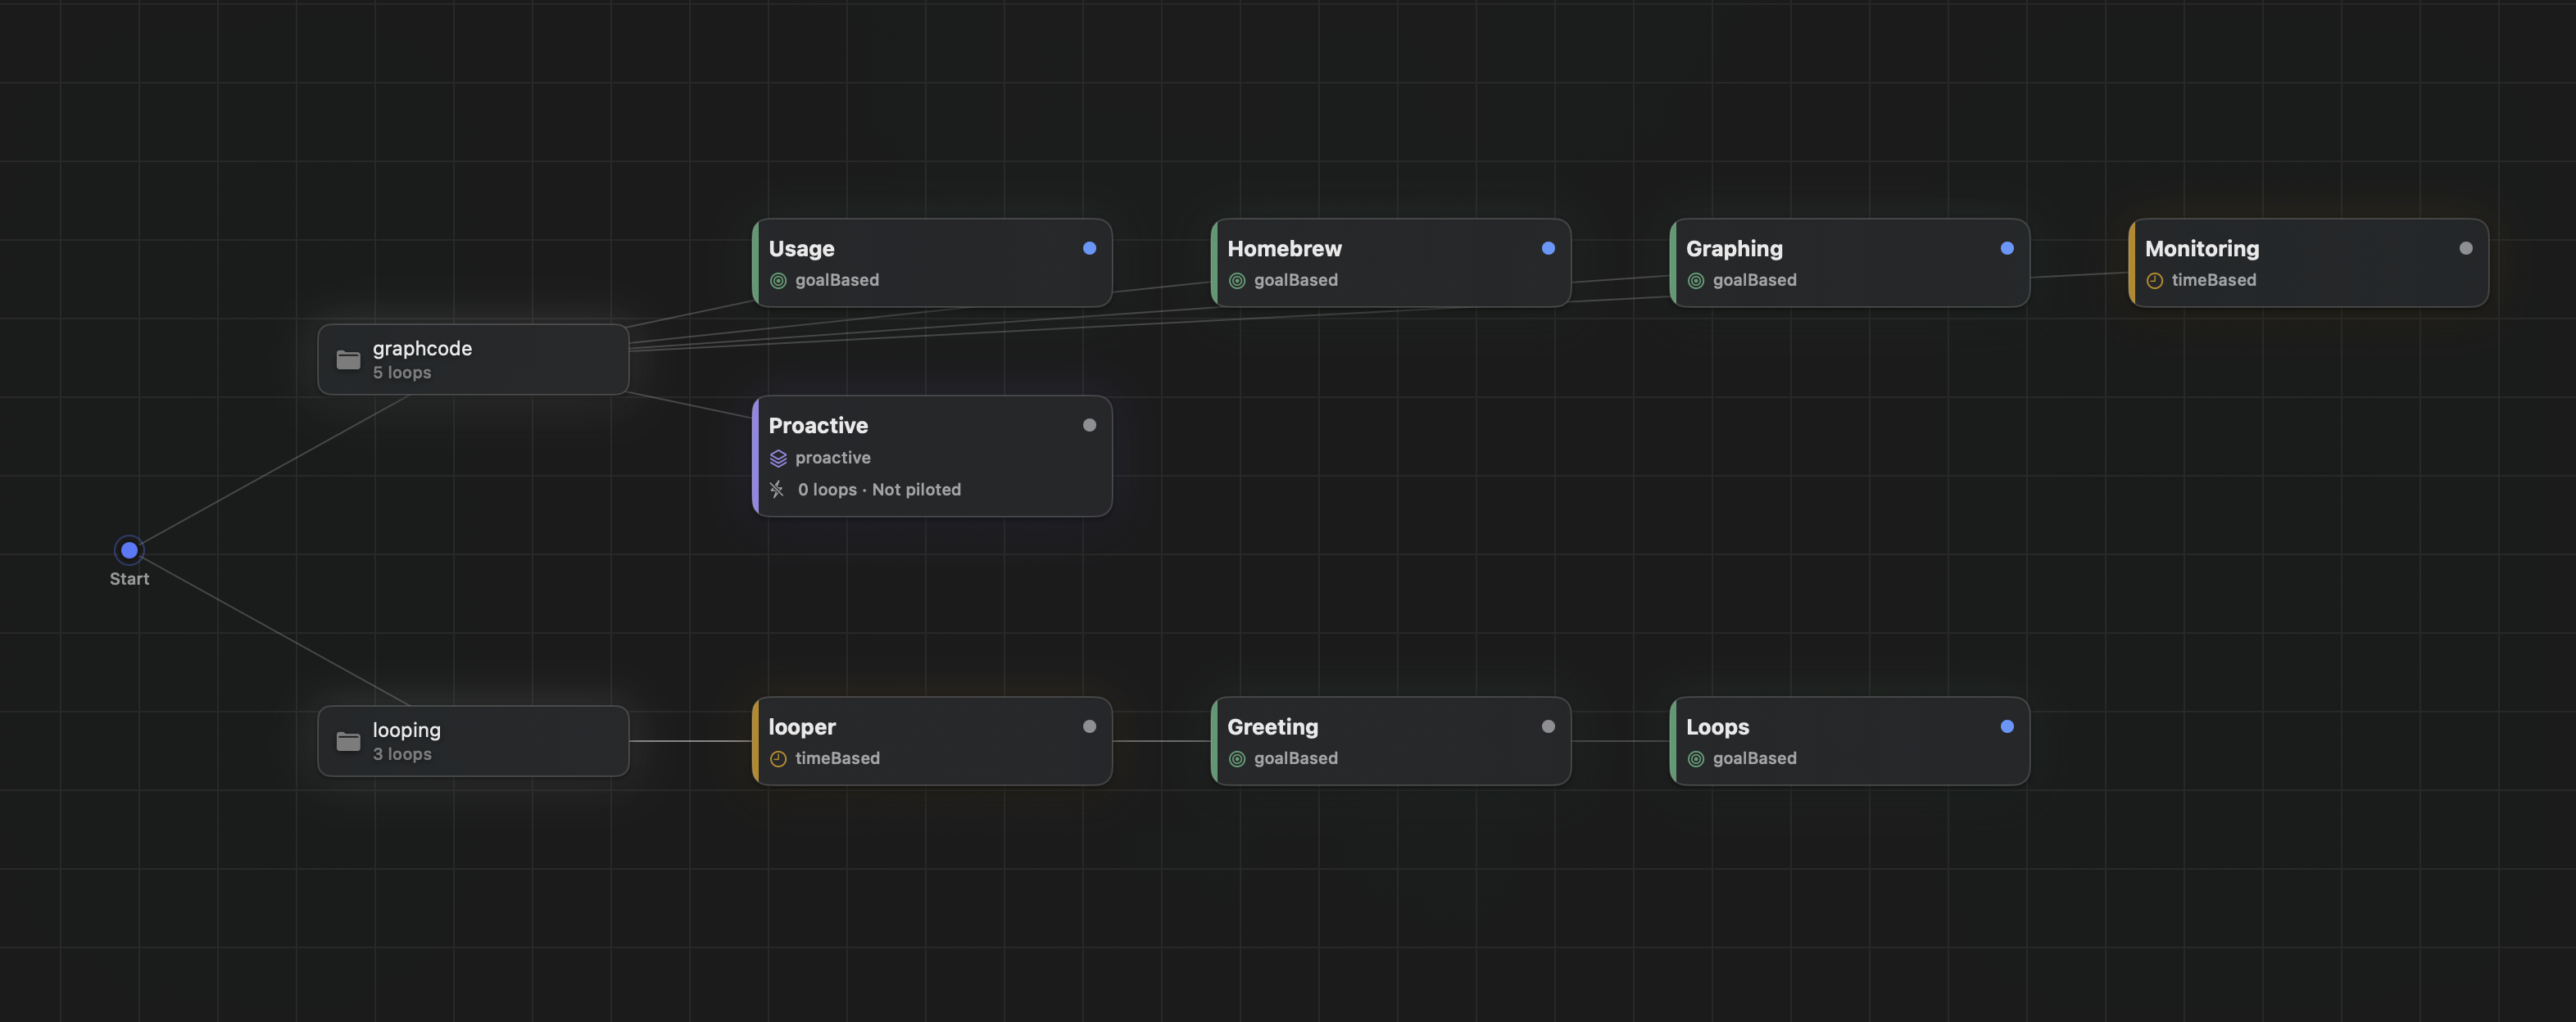
Task: Click the blue Start node circle
Action: [129, 549]
